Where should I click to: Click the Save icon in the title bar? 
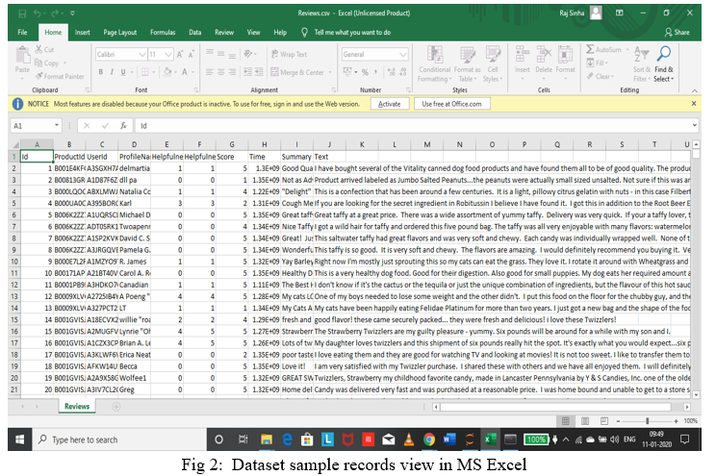click(22, 13)
